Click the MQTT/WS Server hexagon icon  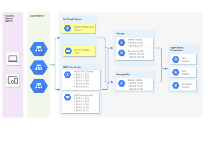67,75
